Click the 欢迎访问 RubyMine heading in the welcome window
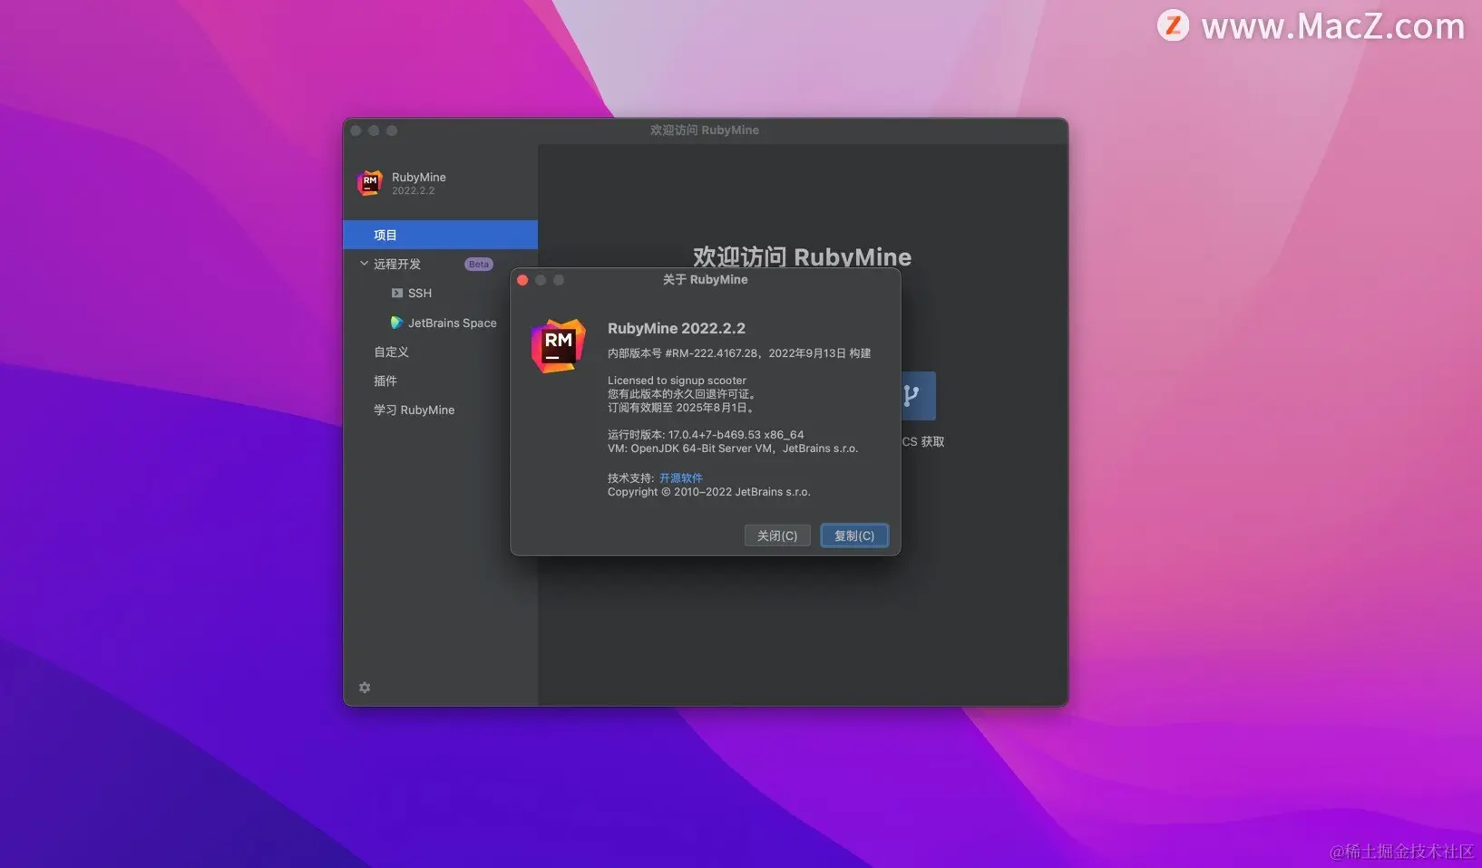 pos(803,256)
